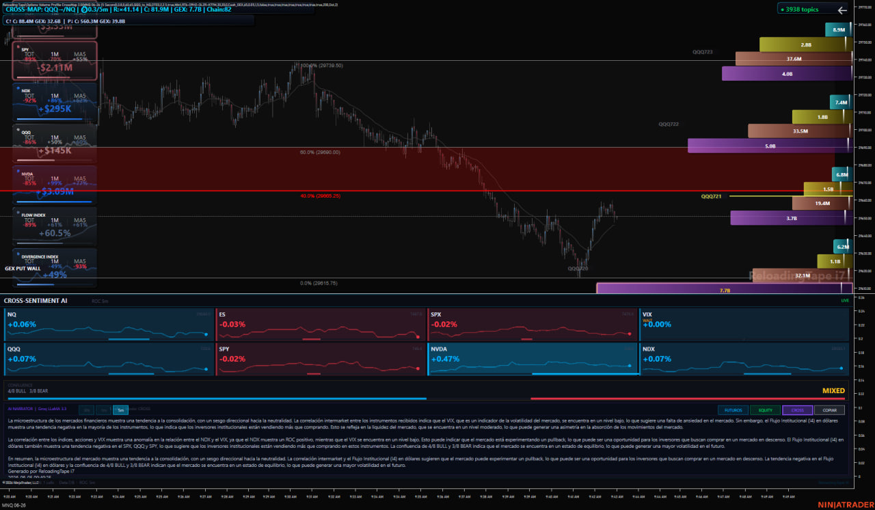Click the 7.4M teal volume bar

(840, 103)
